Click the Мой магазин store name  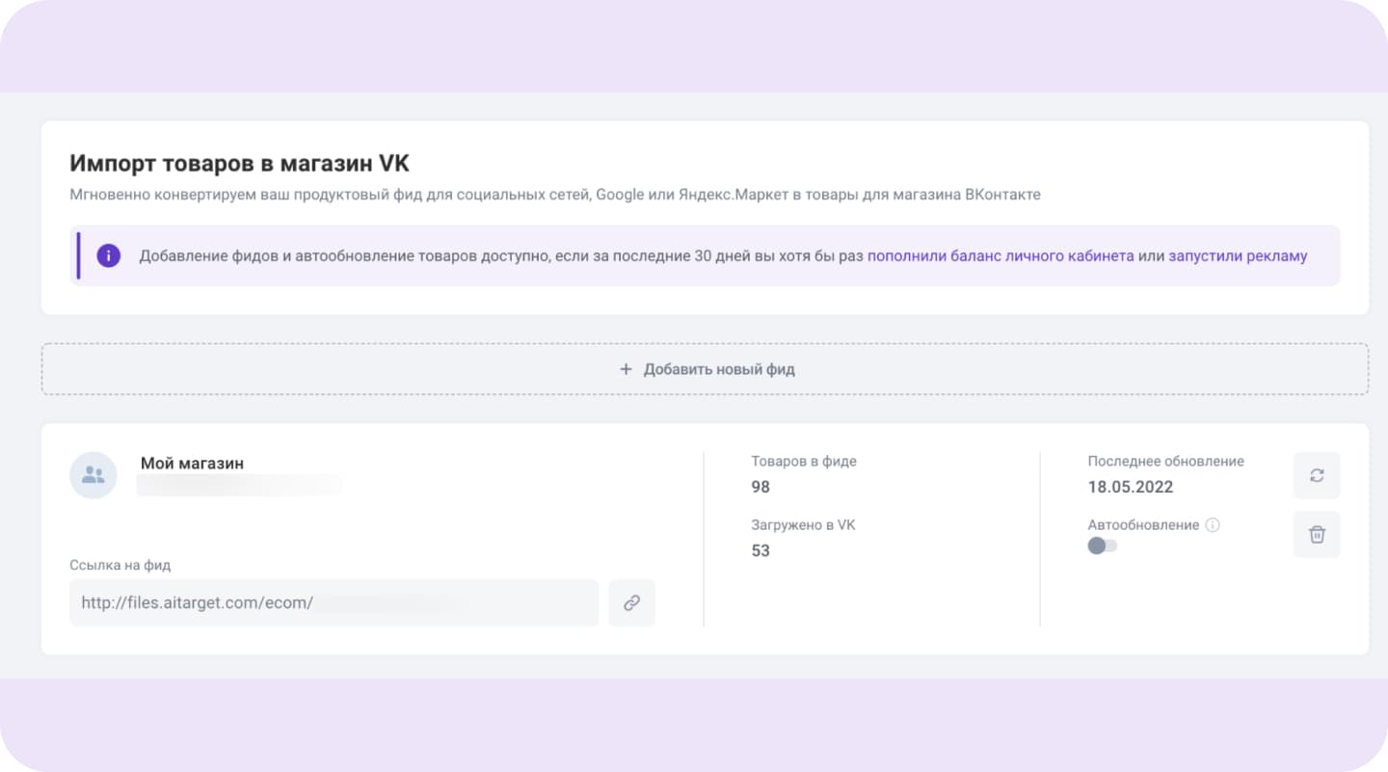click(x=192, y=464)
